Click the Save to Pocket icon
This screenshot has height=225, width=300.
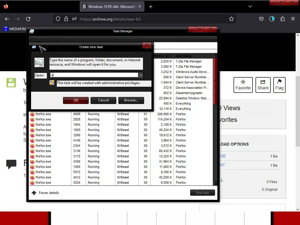tap(261, 19)
